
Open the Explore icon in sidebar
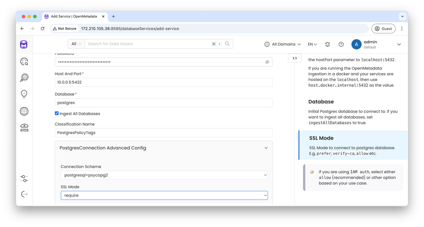point(24,62)
